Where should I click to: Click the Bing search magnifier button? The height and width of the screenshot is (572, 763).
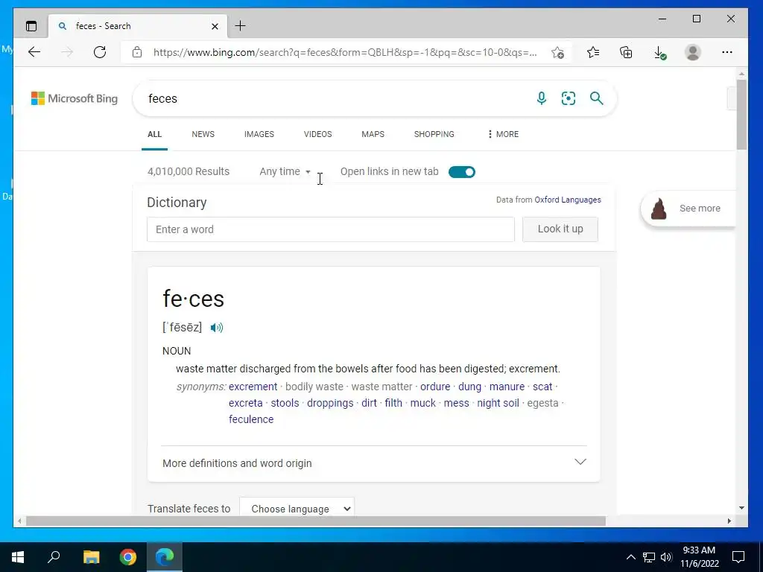tap(597, 98)
